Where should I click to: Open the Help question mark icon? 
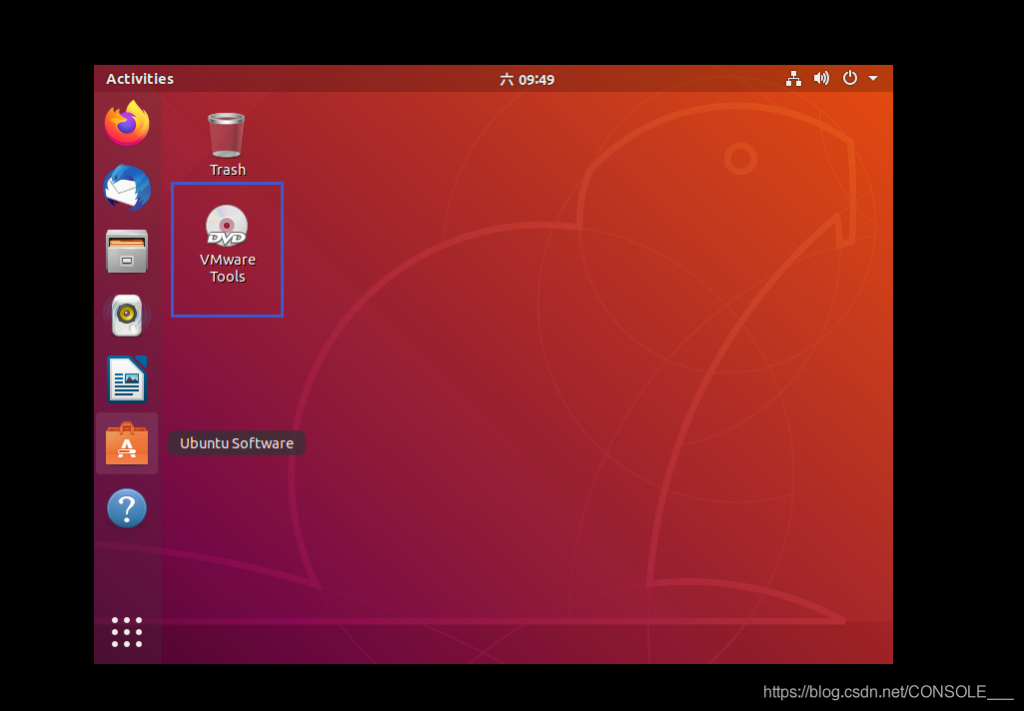(x=127, y=507)
